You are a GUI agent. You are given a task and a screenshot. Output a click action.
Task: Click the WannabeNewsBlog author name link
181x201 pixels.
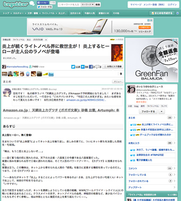coord(17,67)
